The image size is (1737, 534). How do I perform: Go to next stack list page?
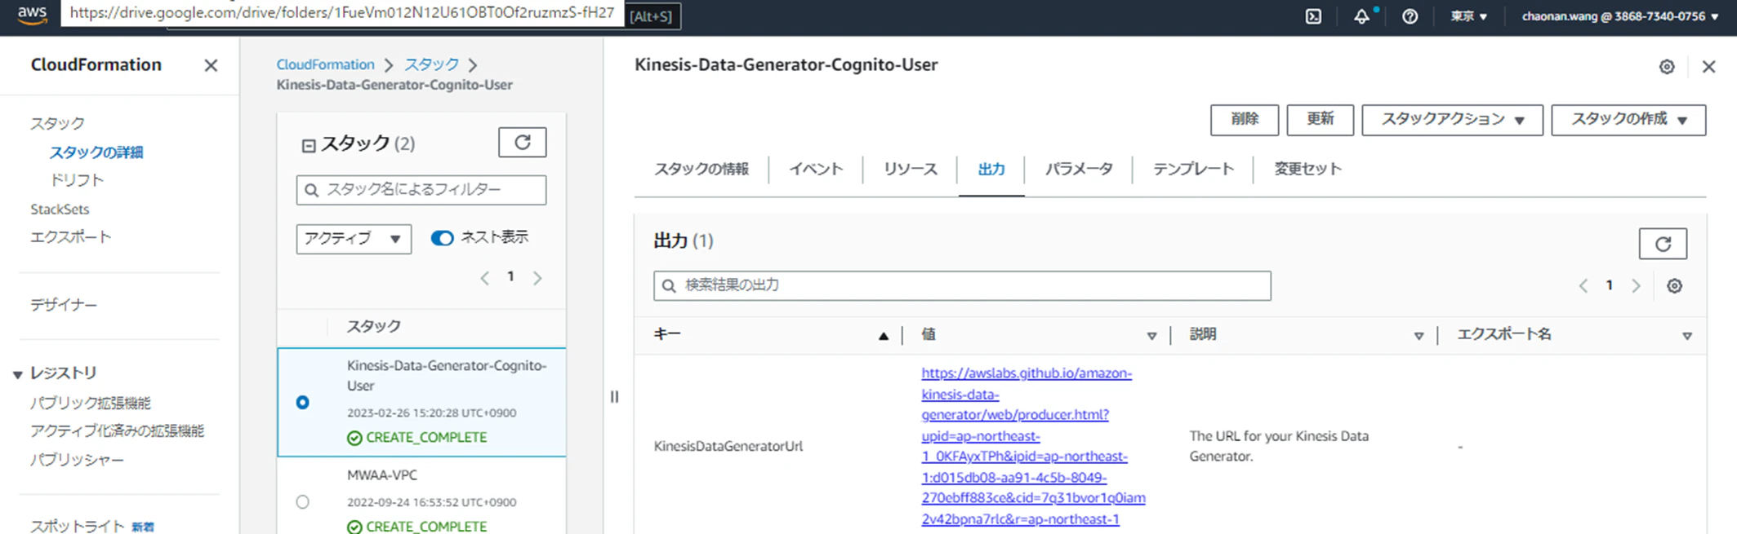[x=537, y=278]
